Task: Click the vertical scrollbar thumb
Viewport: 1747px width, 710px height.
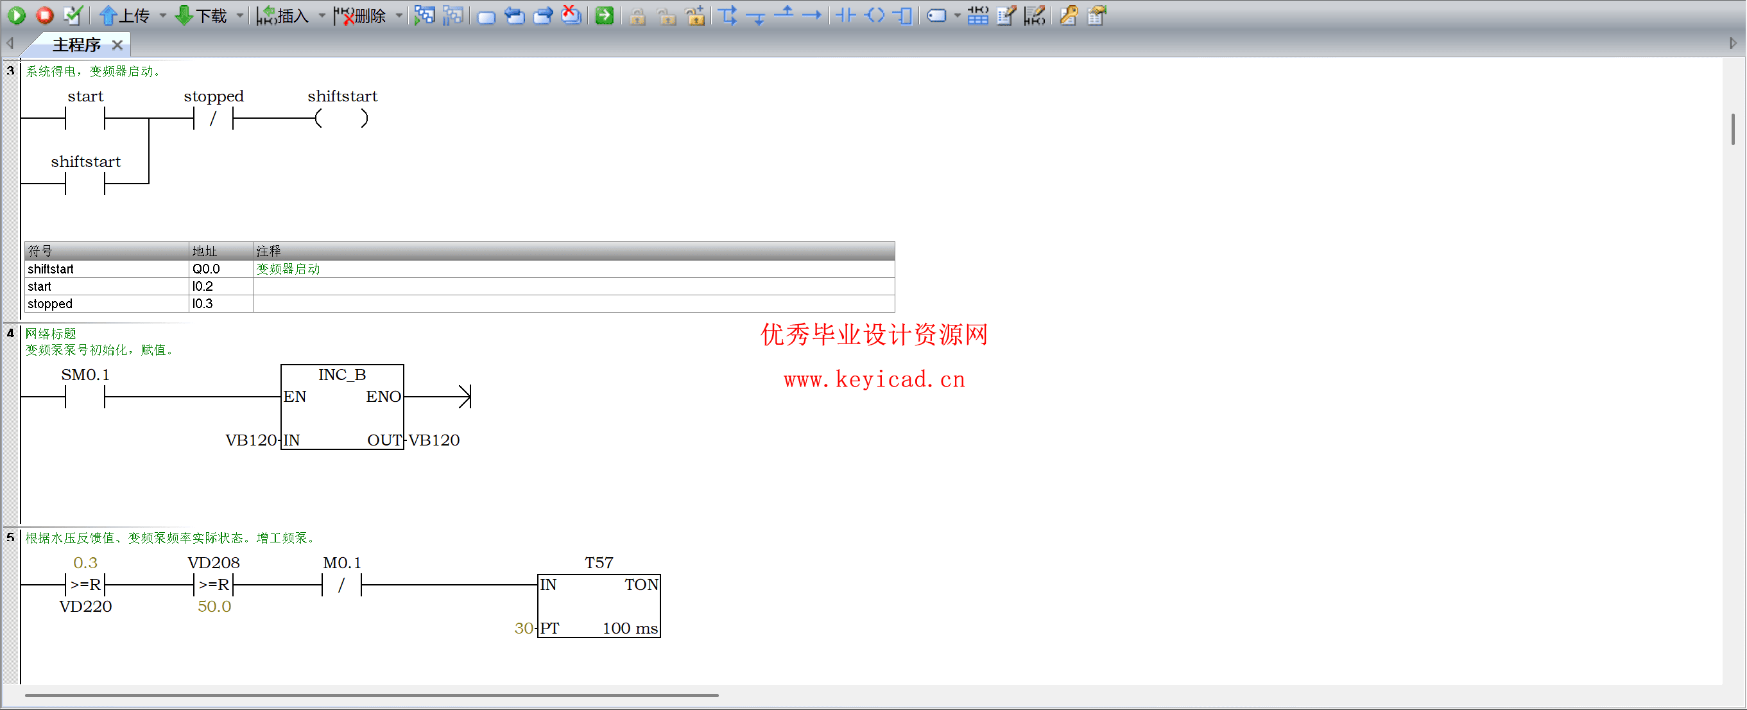Action: 1733,130
